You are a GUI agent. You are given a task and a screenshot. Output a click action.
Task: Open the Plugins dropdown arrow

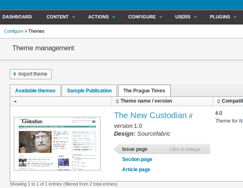(x=235, y=17)
